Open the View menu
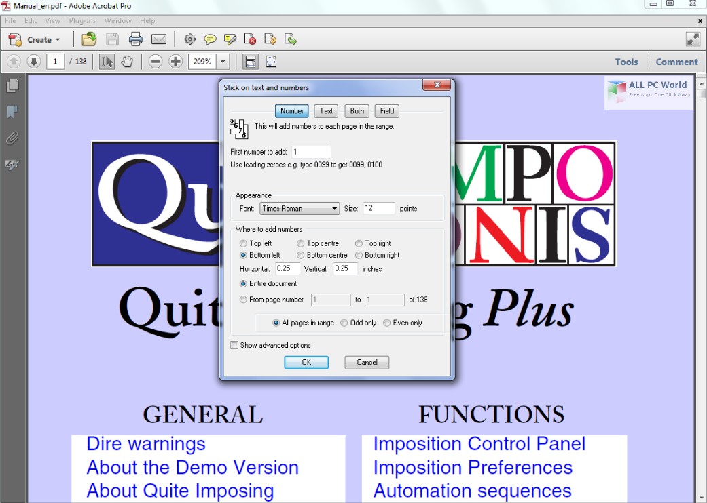The height and width of the screenshot is (503, 707). click(53, 21)
